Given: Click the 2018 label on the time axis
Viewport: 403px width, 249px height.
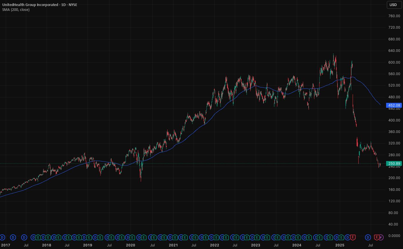Looking at the screenshot, I should click(x=47, y=245).
